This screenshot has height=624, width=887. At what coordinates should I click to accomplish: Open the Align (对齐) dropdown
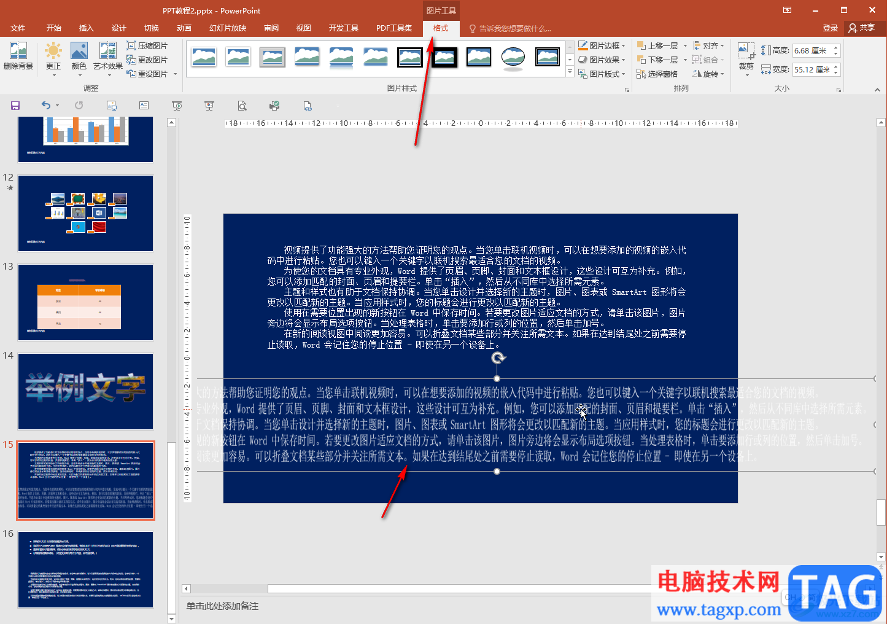coord(708,46)
